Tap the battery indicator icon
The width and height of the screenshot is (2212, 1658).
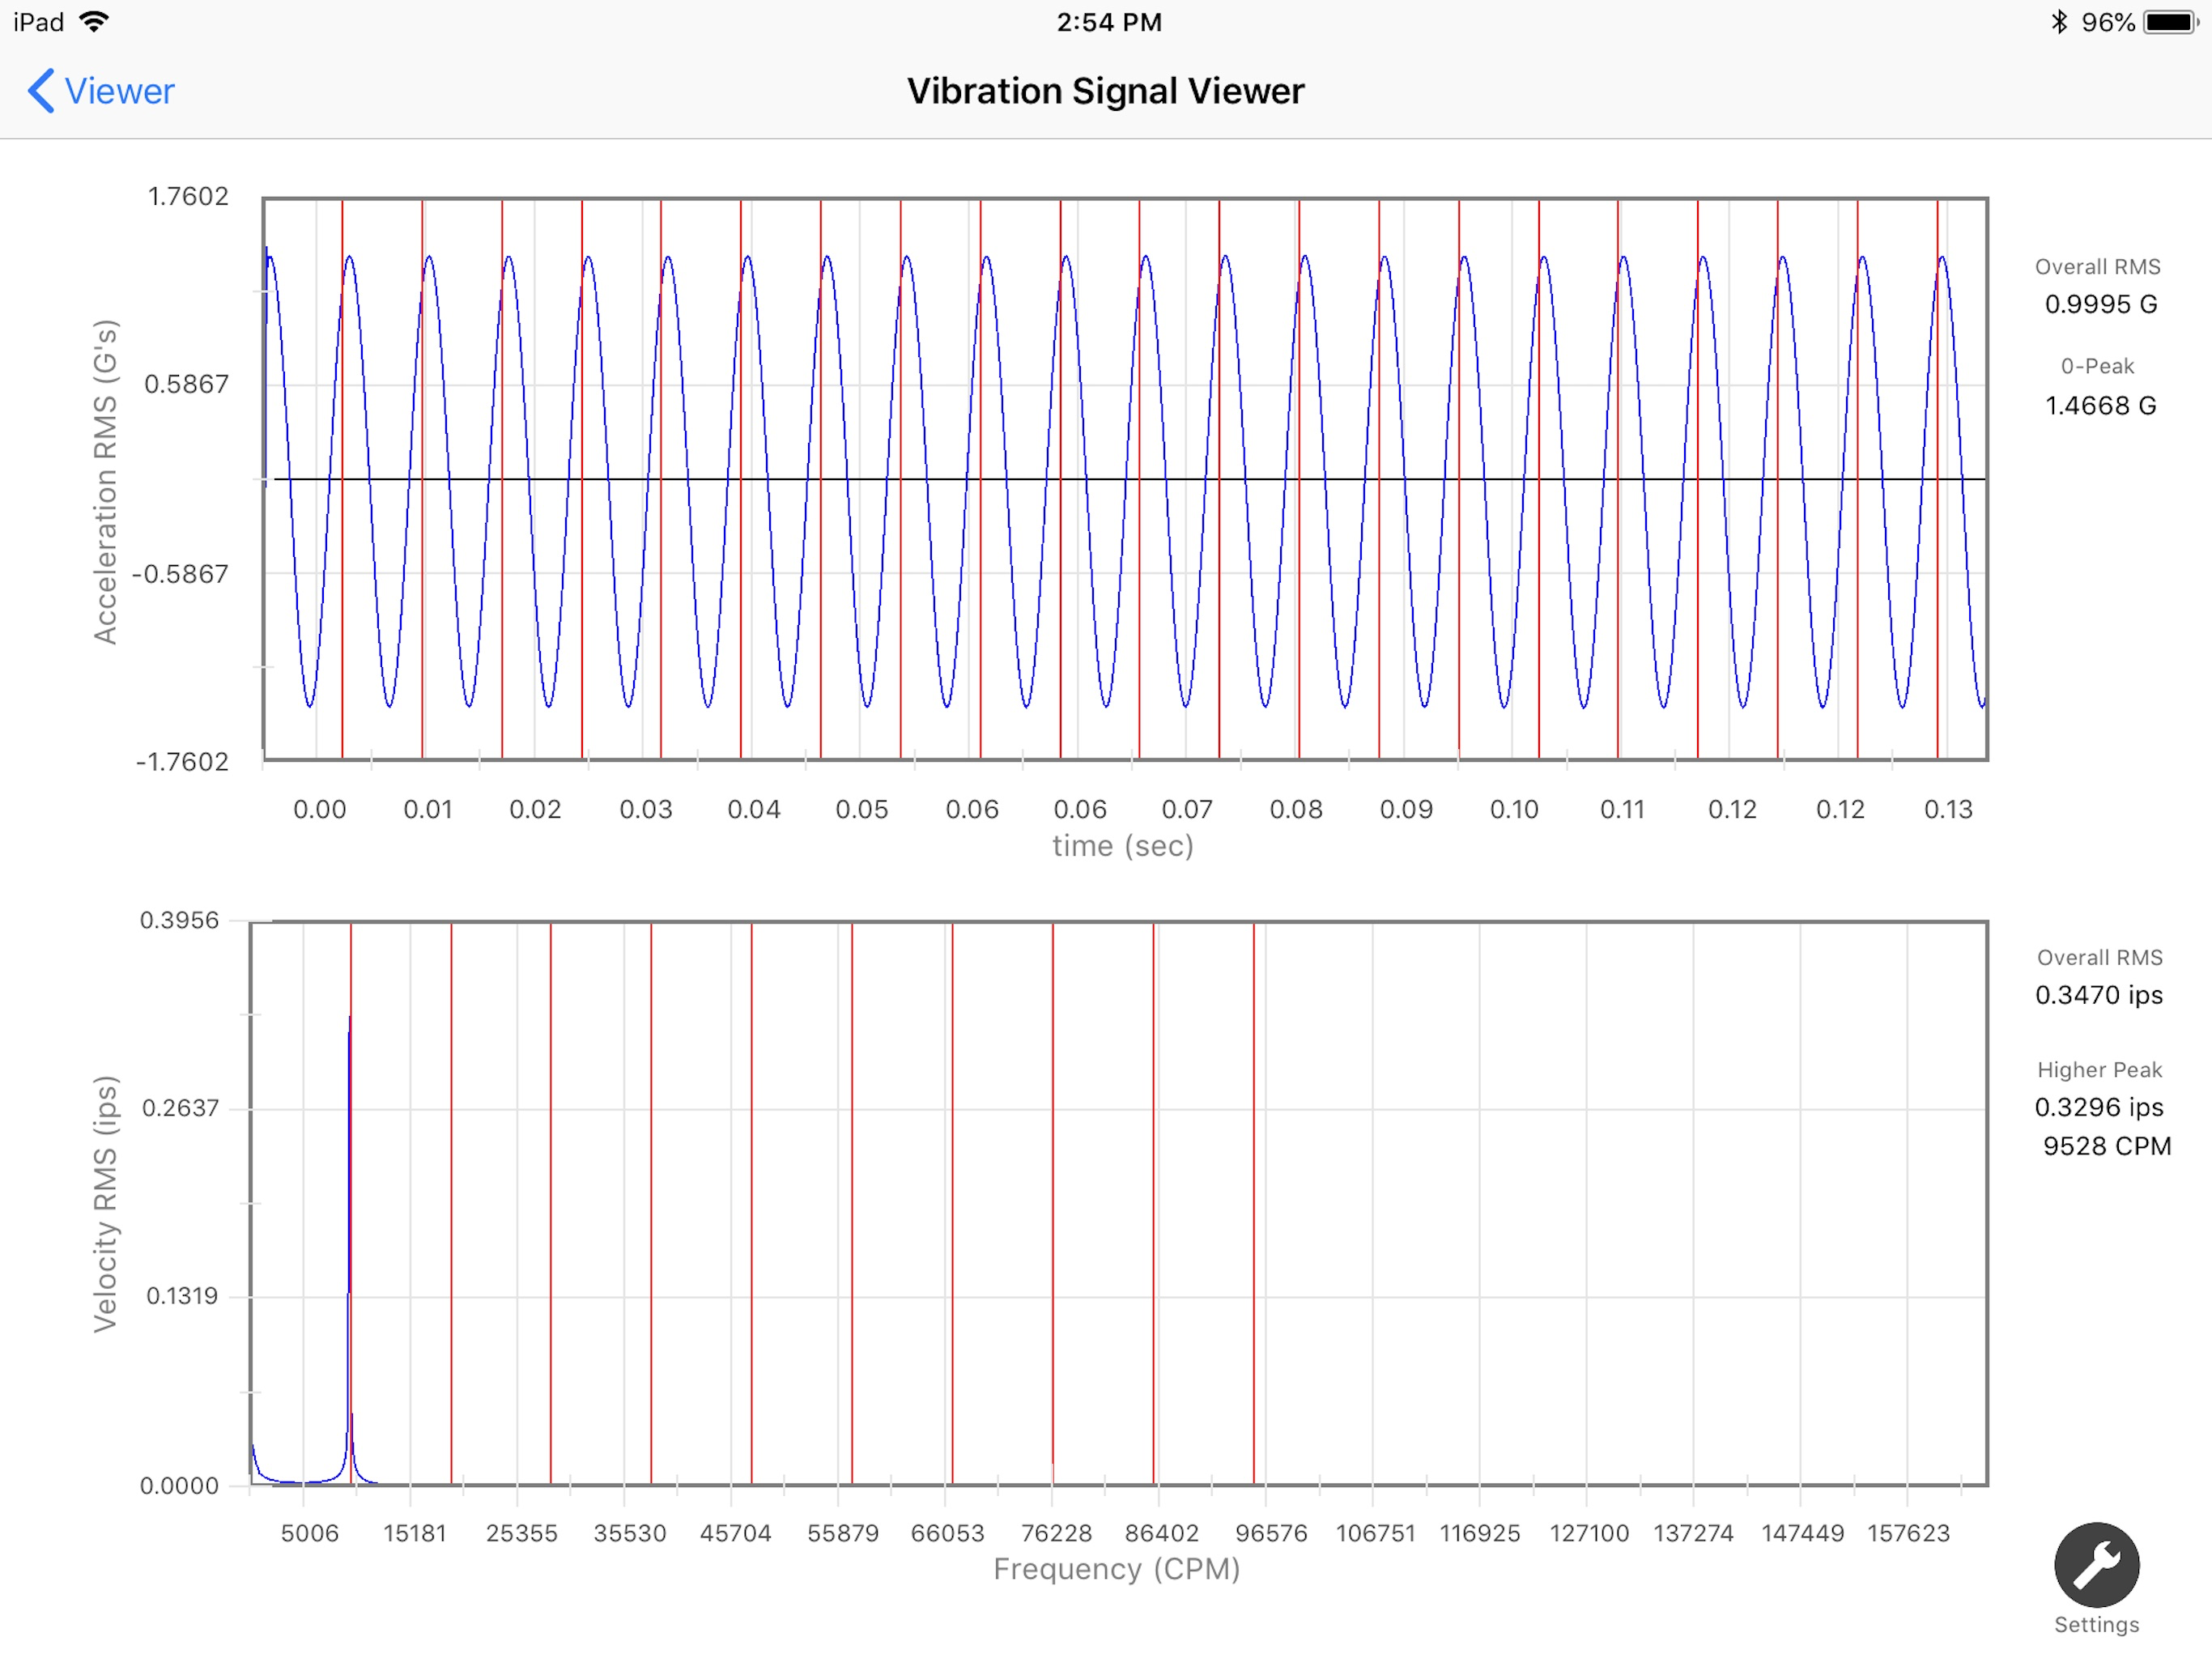[x=2170, y=22]
